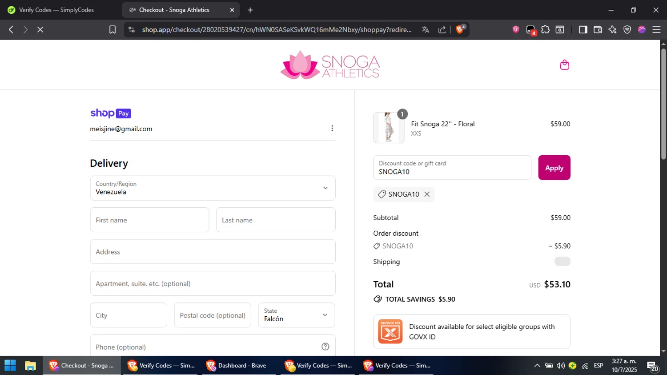Screen dimensions: 667x375
Task: Open the taskbar clock and date
Action: coord(624,366)
